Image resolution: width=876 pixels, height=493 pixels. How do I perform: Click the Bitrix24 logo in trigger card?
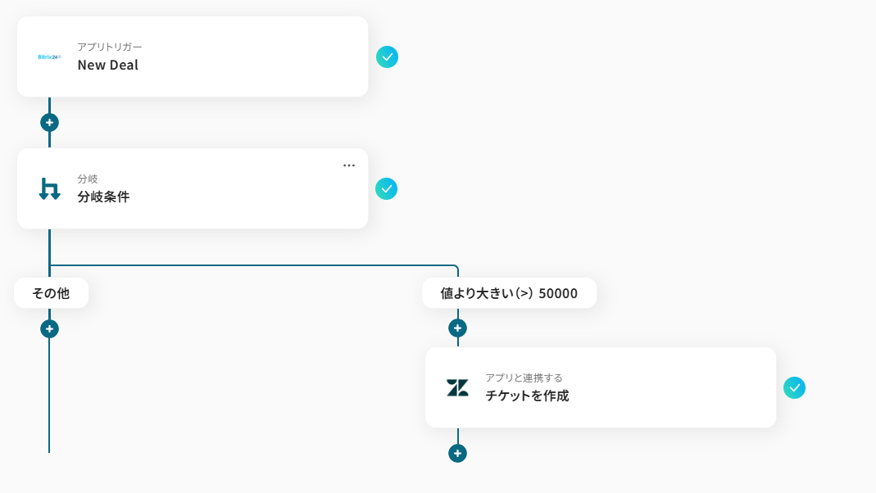point(49,57)
